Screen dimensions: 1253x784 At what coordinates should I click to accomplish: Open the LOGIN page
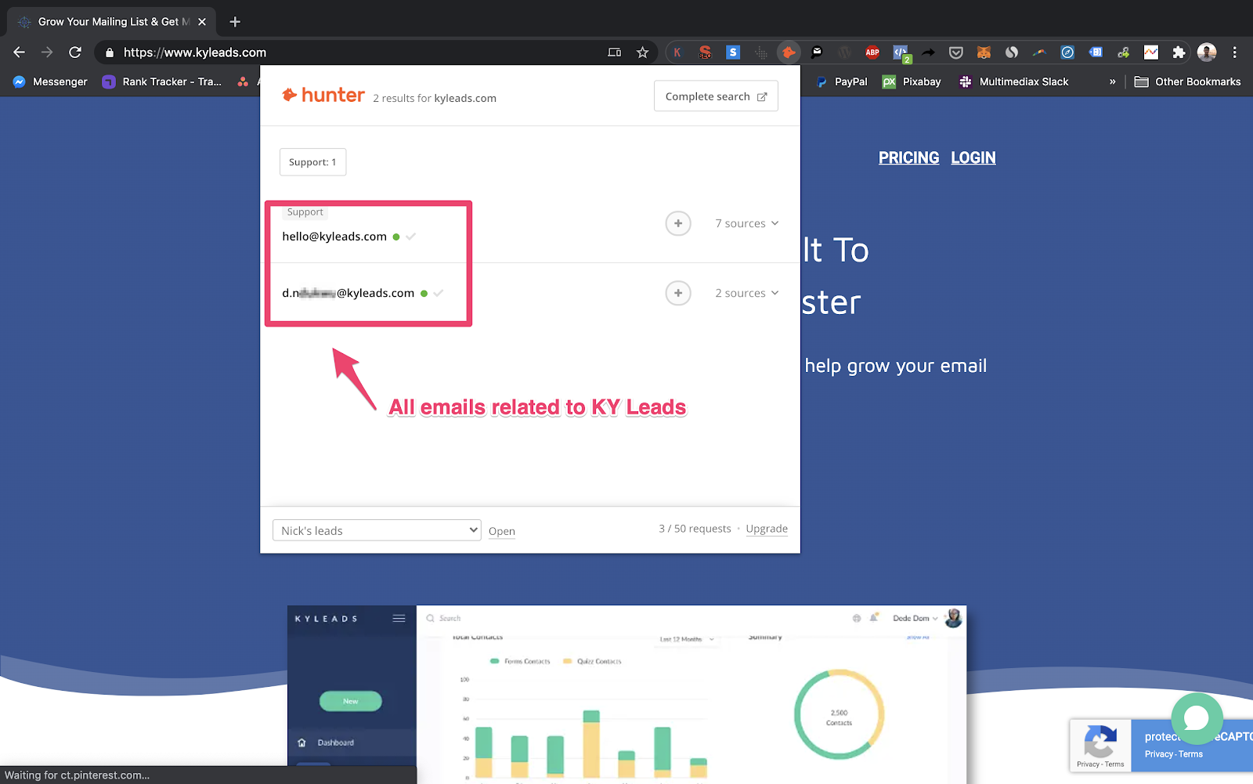973,157
